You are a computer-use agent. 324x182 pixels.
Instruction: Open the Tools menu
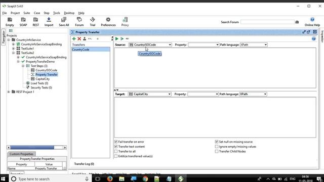click(56, 13)
